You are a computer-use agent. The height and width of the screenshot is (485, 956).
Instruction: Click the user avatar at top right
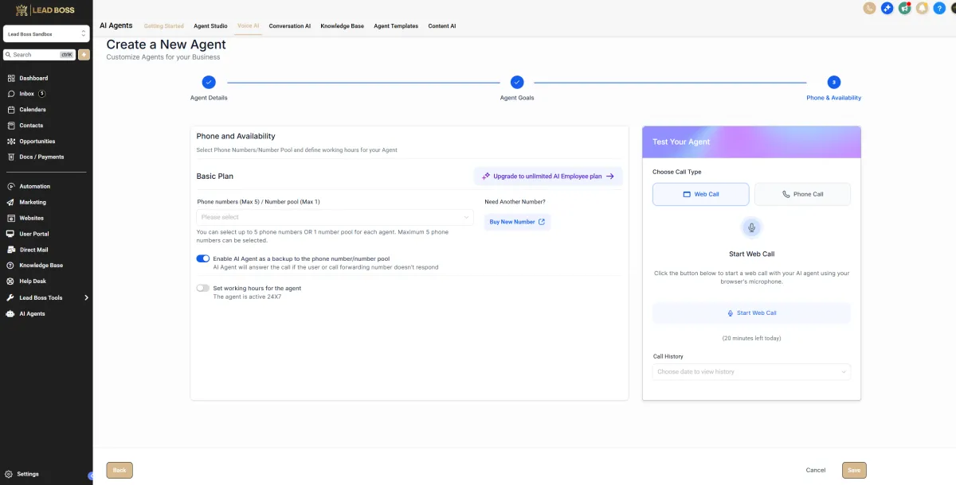pos(952,8)
